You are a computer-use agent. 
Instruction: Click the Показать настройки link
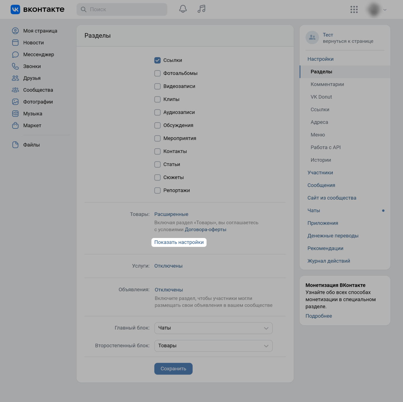179,242
